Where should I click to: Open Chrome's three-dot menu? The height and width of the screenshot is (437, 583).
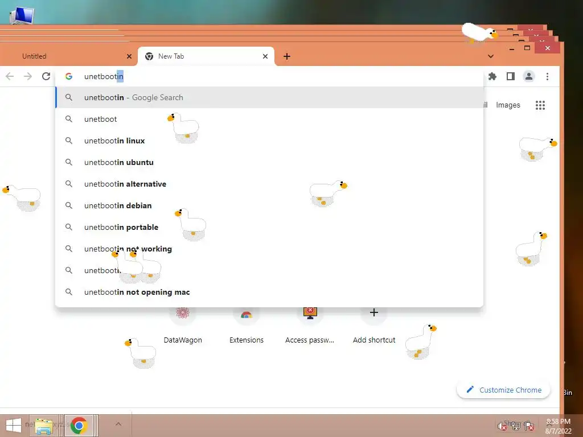547,76
